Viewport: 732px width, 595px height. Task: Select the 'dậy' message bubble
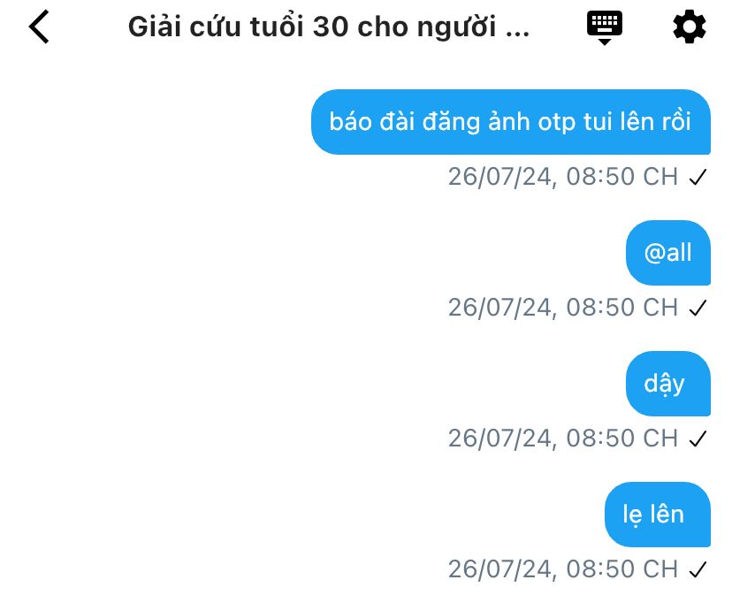pyautogui.click(x=668, y=384)
